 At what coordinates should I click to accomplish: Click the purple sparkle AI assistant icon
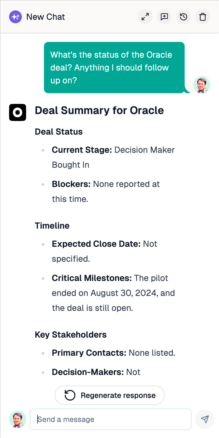pos(15,17)
